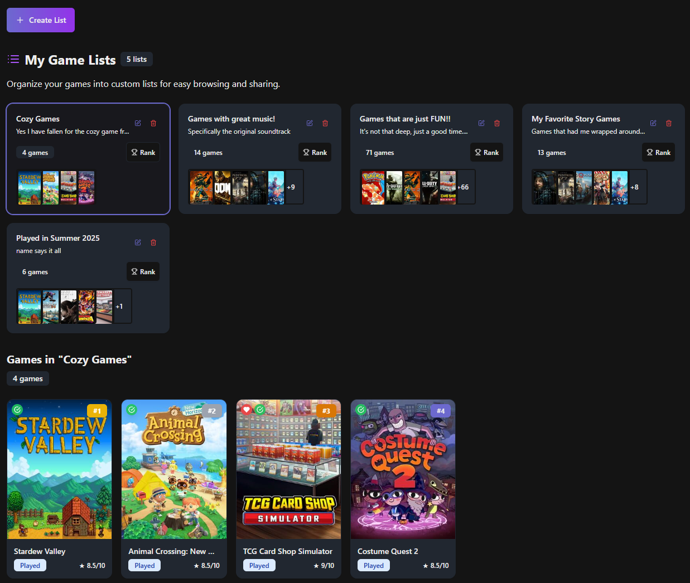Click the Costume Quest 2 title
The height and width of the screenshot is (583, 690).
(388, 551)
